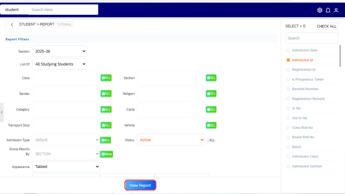This screenshot has height=194, width=345.
Task: Click inside the Class selection field
Action: (x=66, y=78)
